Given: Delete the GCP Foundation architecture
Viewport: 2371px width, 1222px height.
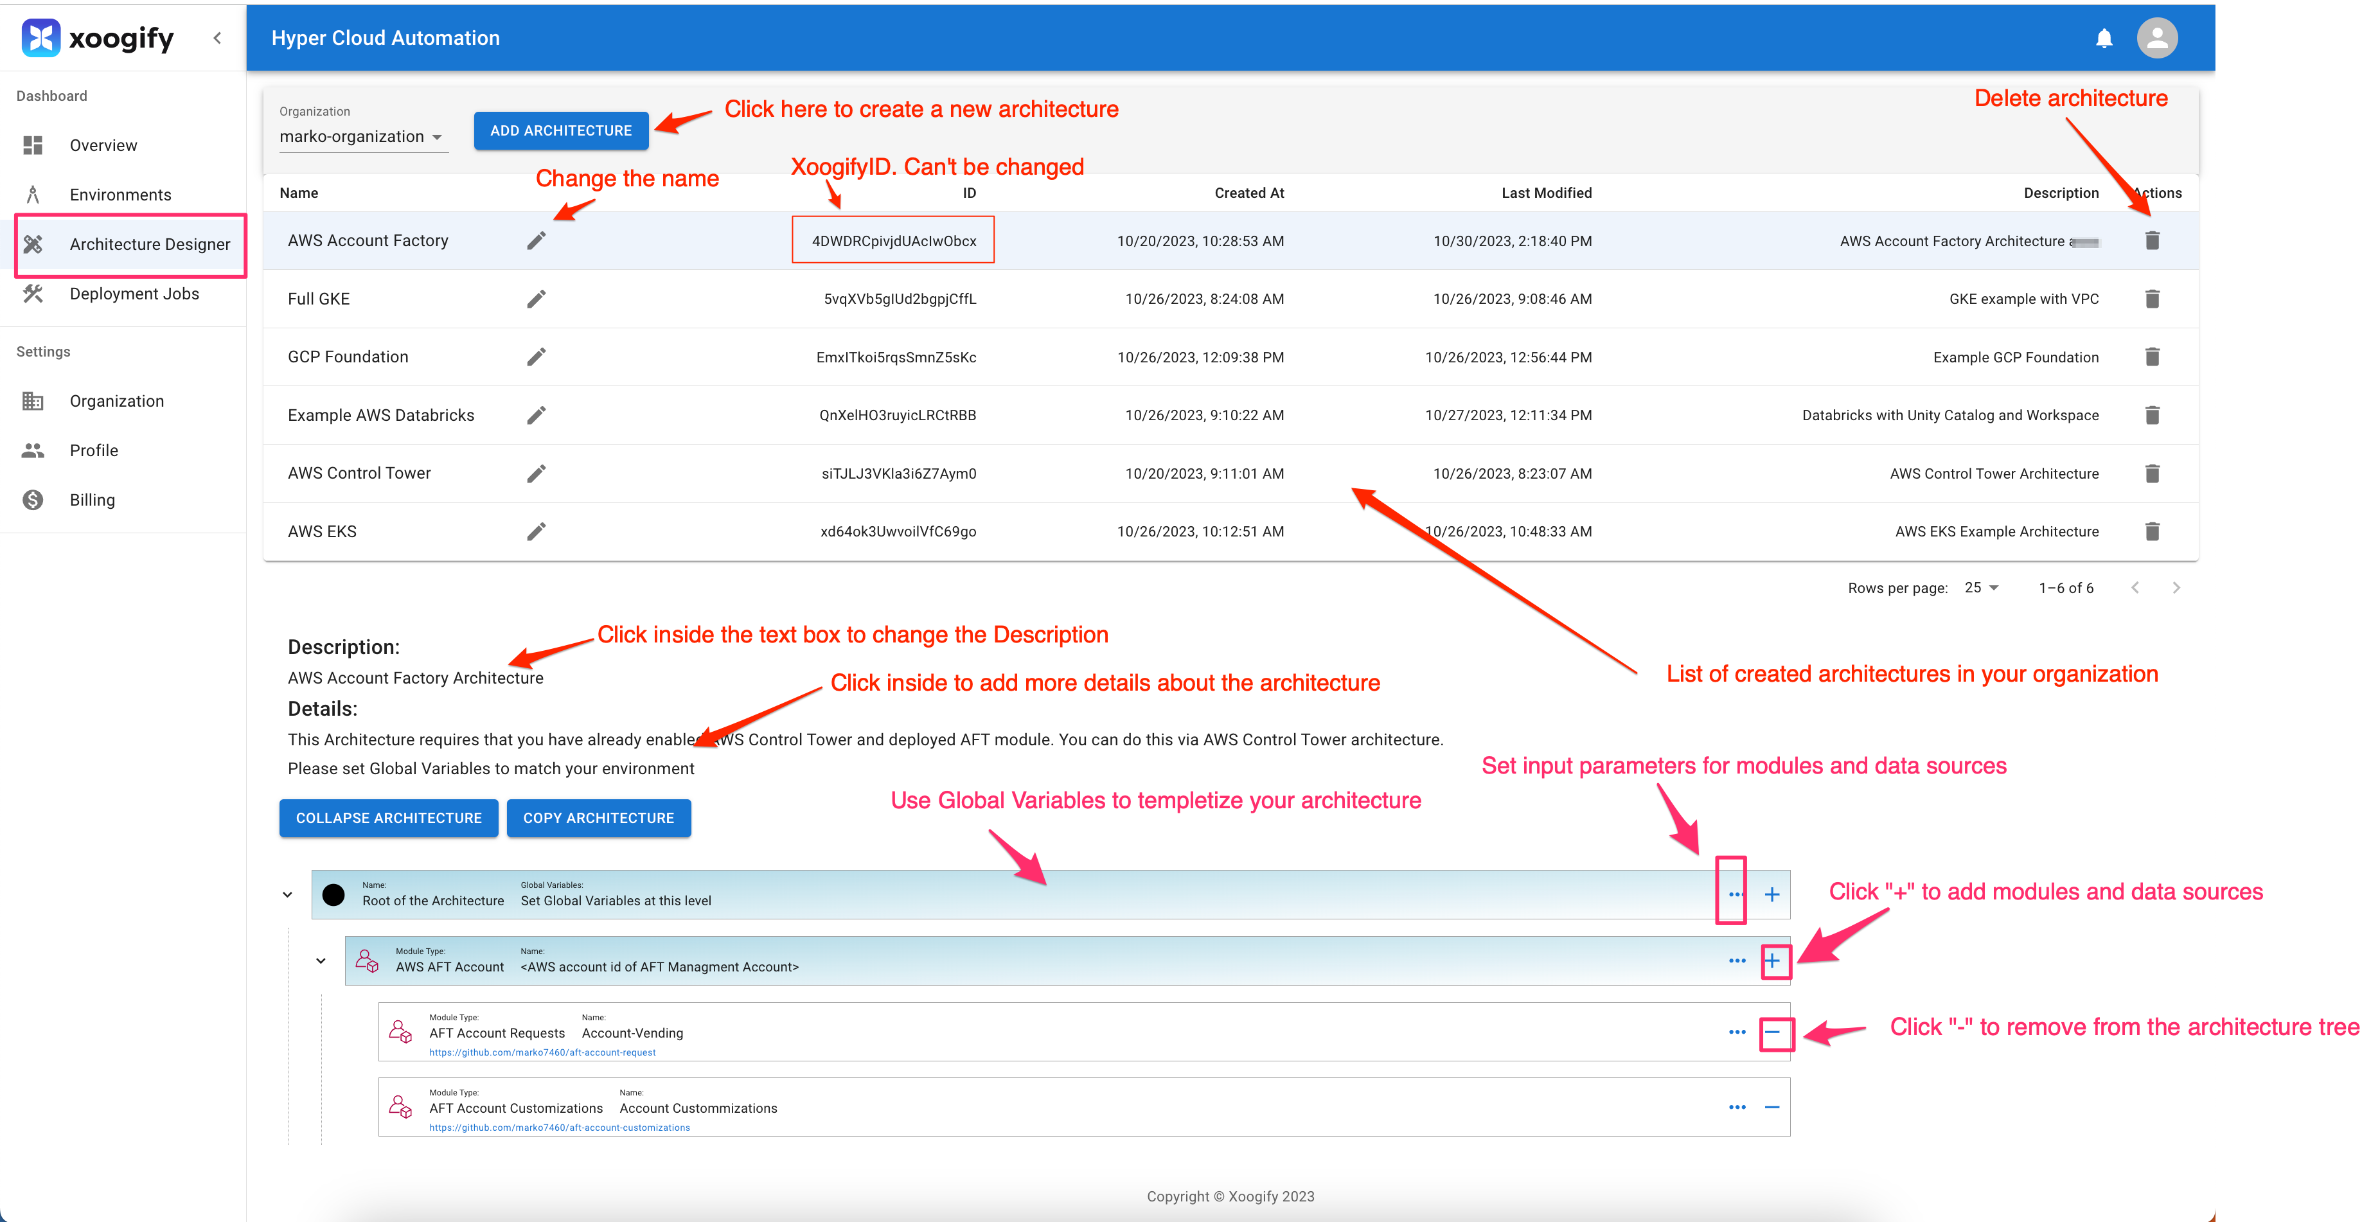Looking at the screenshot, I should tap(2152, 357).
